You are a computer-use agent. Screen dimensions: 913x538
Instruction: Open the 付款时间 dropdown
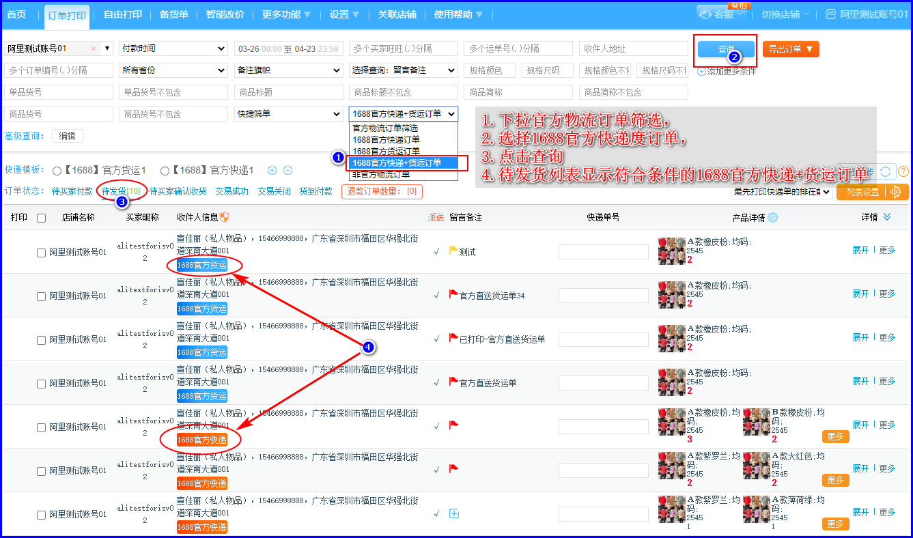173,48
